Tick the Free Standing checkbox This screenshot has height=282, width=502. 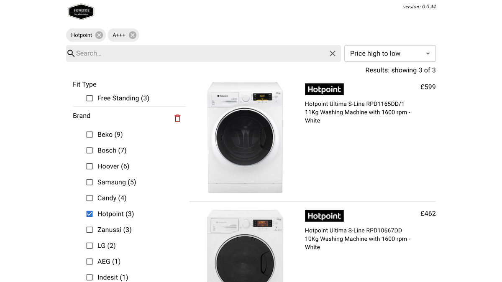click(x=90, y=98)
